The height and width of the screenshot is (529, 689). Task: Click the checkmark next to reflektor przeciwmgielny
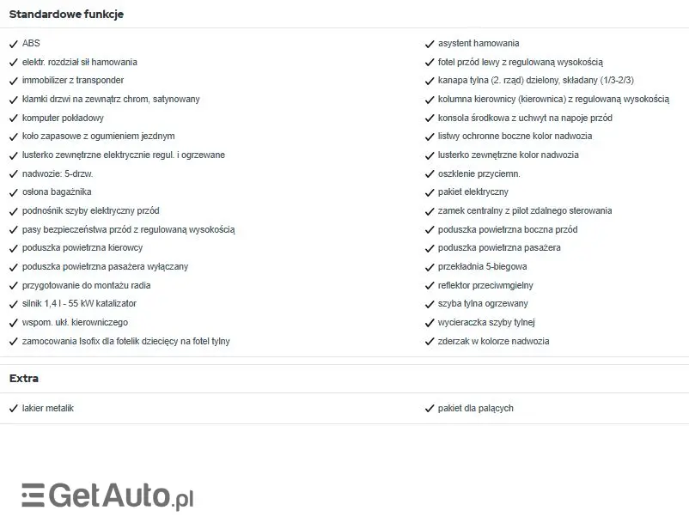(430, 285)
